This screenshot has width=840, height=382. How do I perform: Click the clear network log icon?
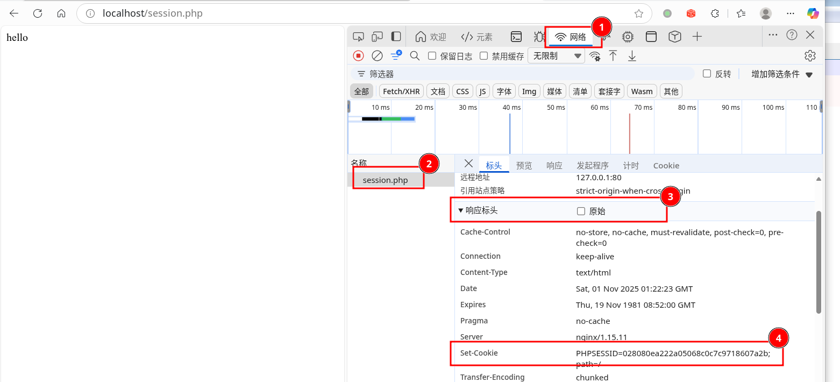pos(378,55)
